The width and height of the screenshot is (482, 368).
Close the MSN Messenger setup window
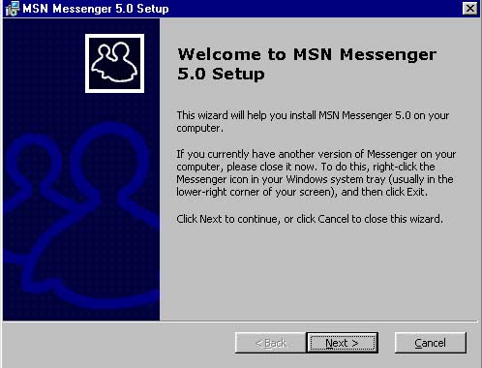[x=469, y=9]
